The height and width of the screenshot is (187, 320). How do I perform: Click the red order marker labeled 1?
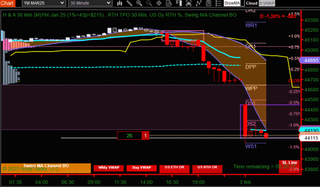click(145, 136)
